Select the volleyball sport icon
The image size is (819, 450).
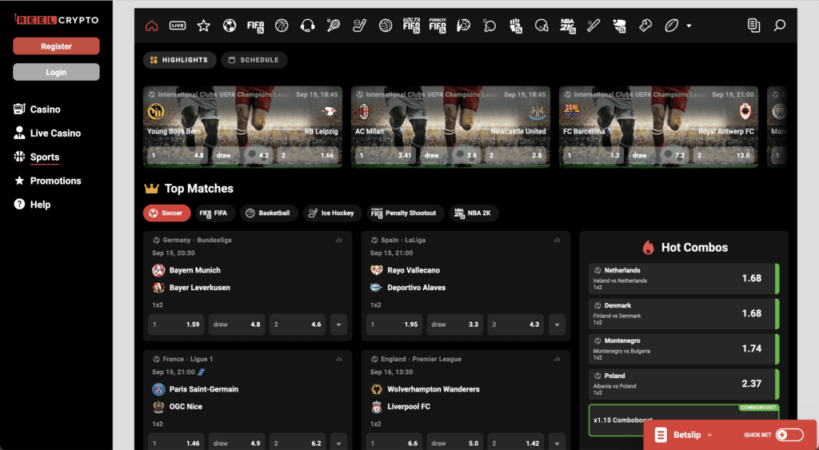click(x=386, y=25)
